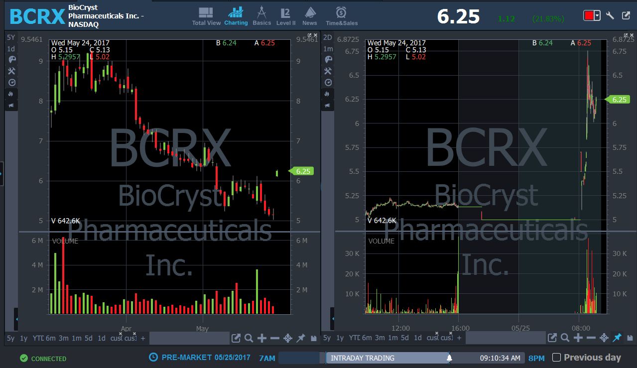
Task: Toggle the megaphone alerts icon on left chart
Action: tap(12, 105)
